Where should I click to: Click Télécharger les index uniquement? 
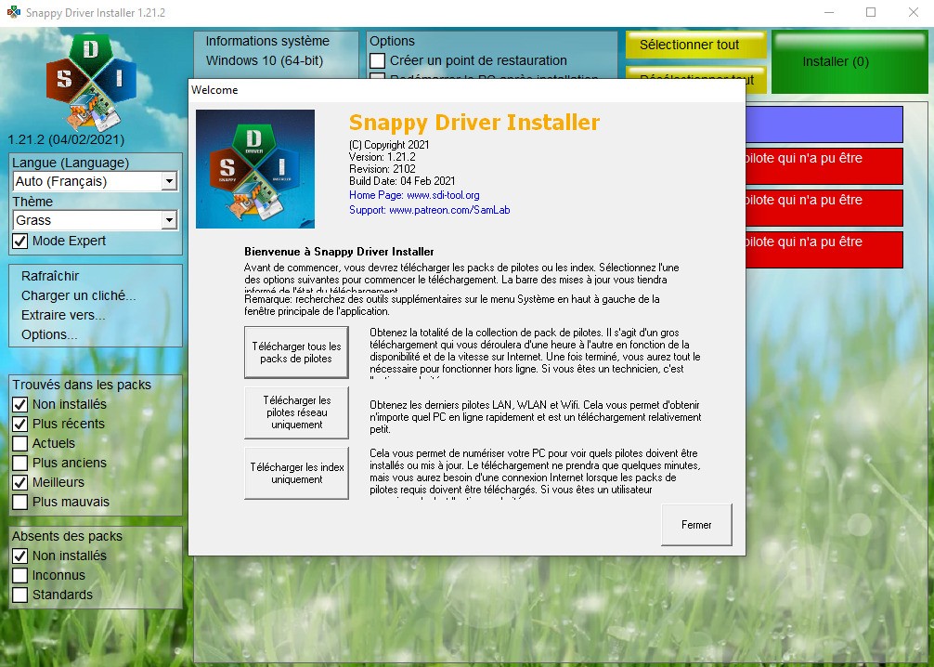click(297, 473)
